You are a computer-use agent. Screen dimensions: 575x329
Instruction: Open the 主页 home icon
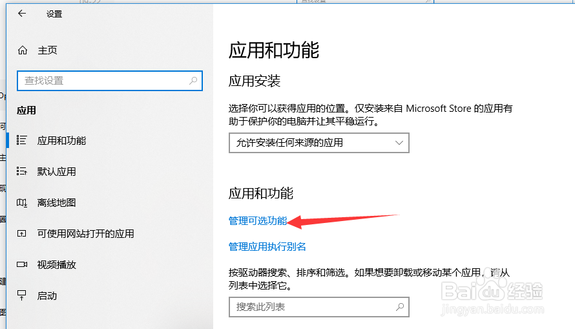pos(23,50)
